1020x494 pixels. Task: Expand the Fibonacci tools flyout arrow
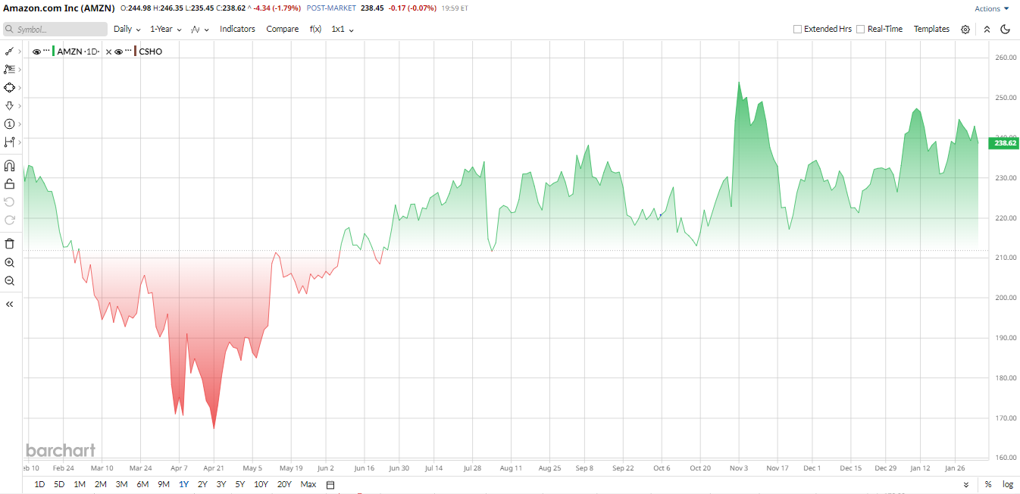tap(20, 70)
